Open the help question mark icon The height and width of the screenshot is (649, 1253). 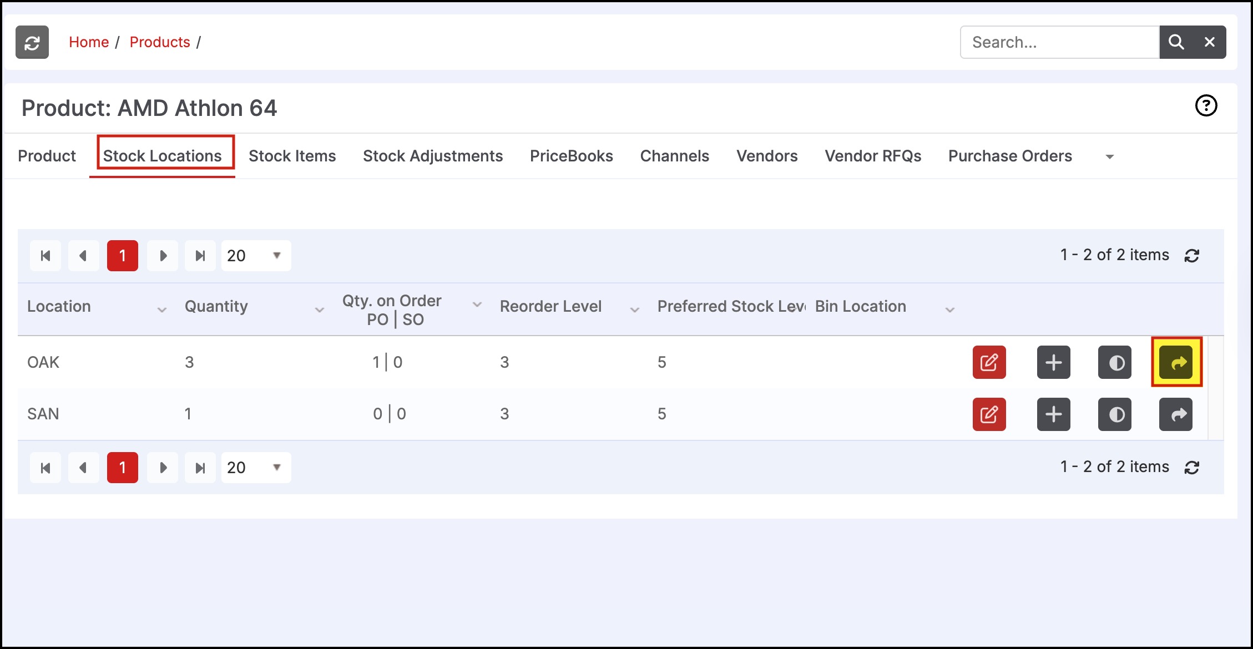[1206, 105]
